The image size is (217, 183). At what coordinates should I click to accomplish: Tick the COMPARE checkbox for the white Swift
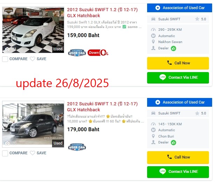(5, 59)
